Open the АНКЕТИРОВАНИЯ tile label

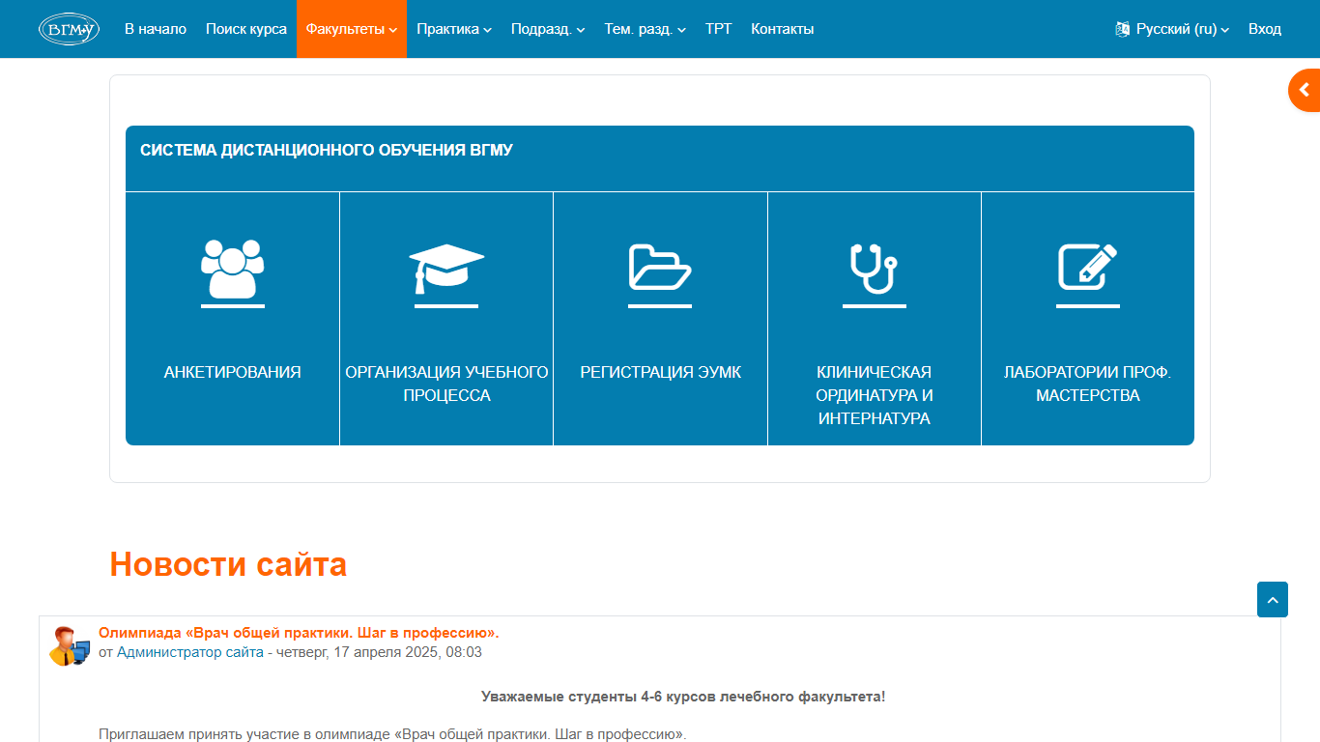coord(232,372)
